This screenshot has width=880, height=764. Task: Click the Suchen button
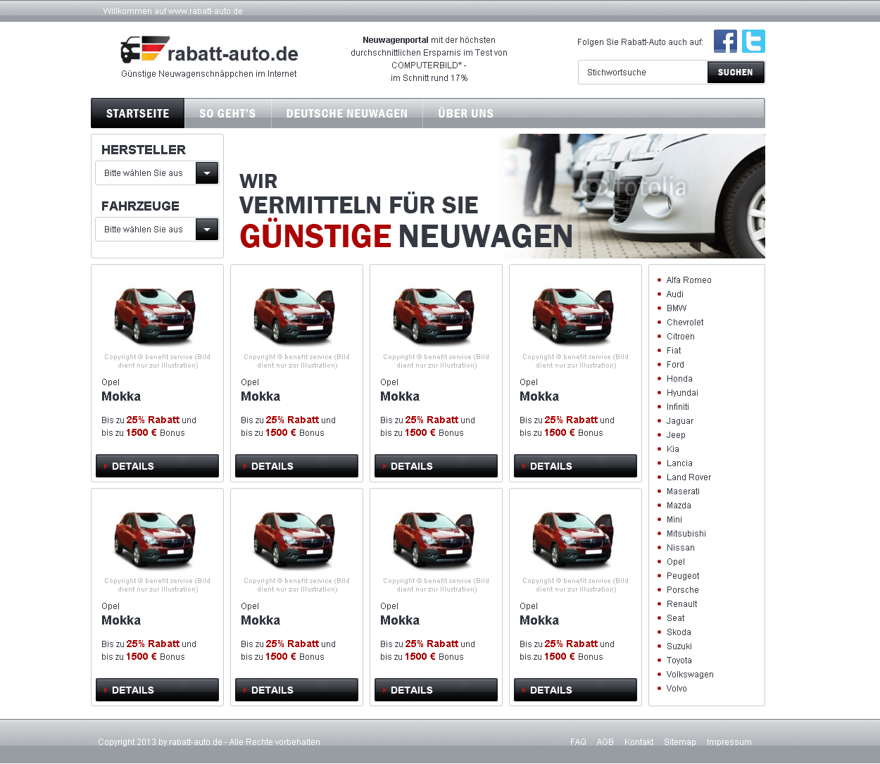[x=736, y=73]
